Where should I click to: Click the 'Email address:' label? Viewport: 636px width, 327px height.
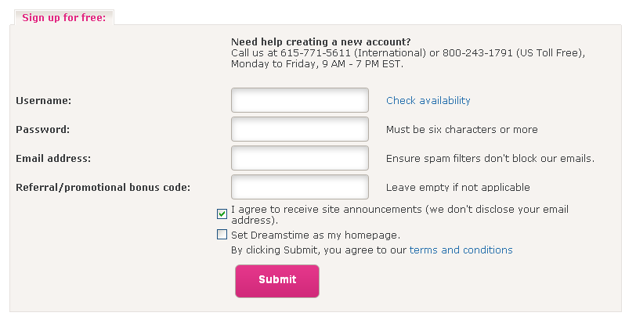coord(53,159)
